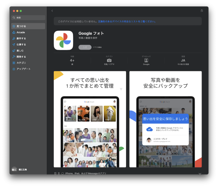
Task: Click the star icon beside 見つける
Action: coord(14,26)
